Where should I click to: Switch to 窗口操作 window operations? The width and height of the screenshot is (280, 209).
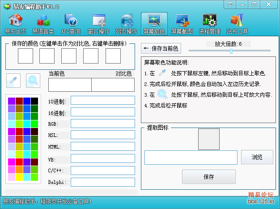coord(98,24)
